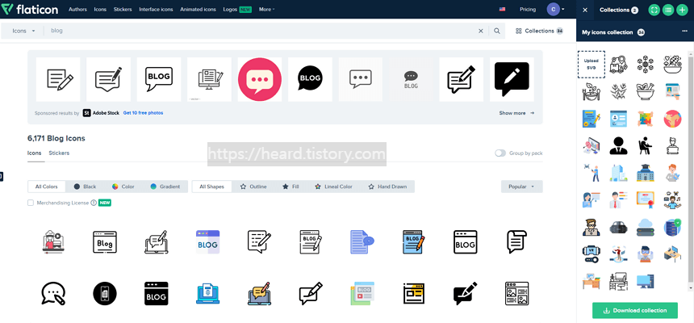Click the search magnifier icon
The image size is (694, 323).
[497, 31]
